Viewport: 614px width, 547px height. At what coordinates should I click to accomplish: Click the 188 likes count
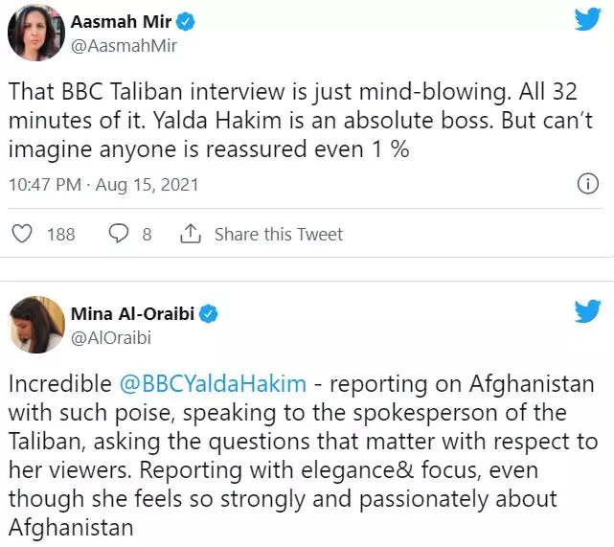click(x=60, y=234)
